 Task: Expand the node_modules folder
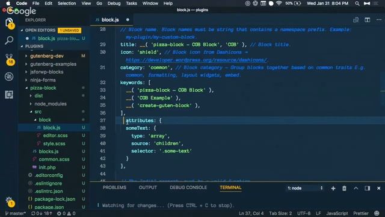(x=51, y=104)
